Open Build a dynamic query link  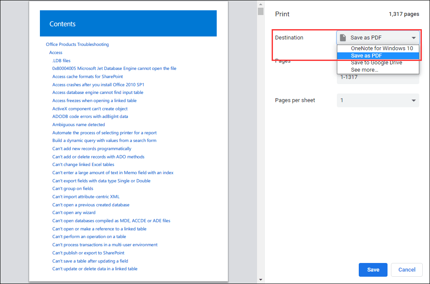[104, 141]
